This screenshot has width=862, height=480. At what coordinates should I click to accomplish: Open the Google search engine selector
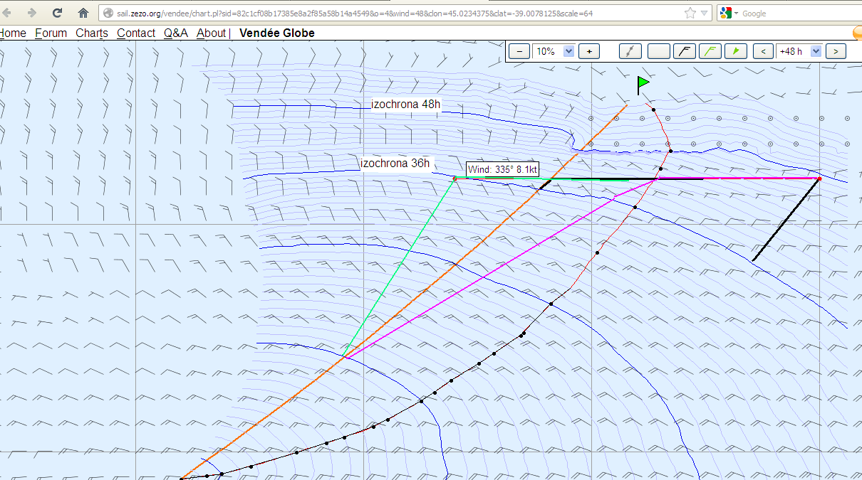pyautogui.click(x=729, y=14)
